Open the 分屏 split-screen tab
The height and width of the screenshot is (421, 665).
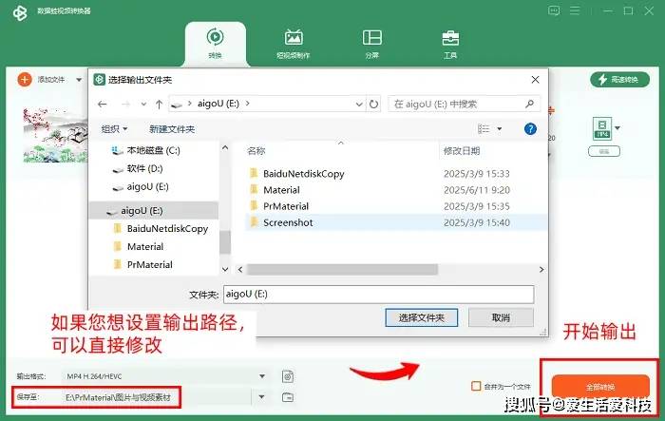(x=371, y=44)
